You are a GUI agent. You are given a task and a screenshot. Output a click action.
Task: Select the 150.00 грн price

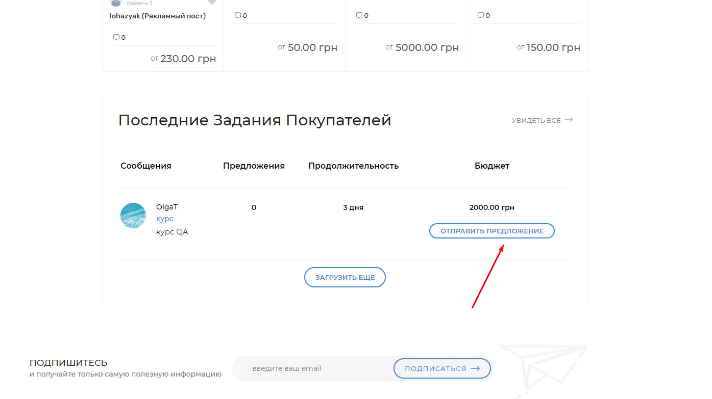(553, 47)
